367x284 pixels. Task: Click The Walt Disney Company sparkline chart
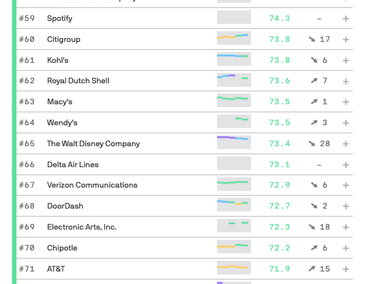click(x=233, y=143)
